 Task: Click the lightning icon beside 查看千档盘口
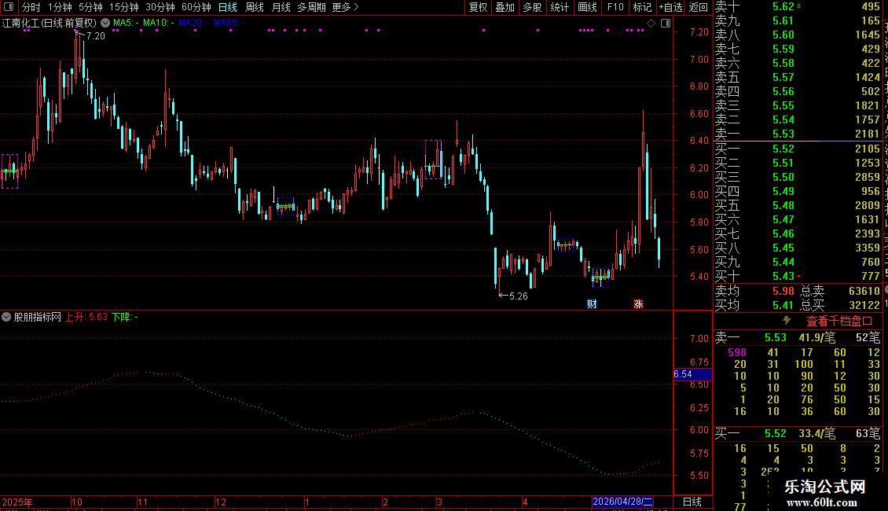(x=787, y=321)
